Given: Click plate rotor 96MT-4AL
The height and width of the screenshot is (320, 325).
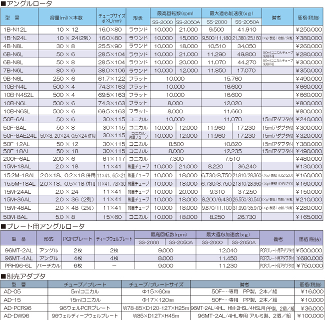Looking at the screenshot, I should (18, 258).
